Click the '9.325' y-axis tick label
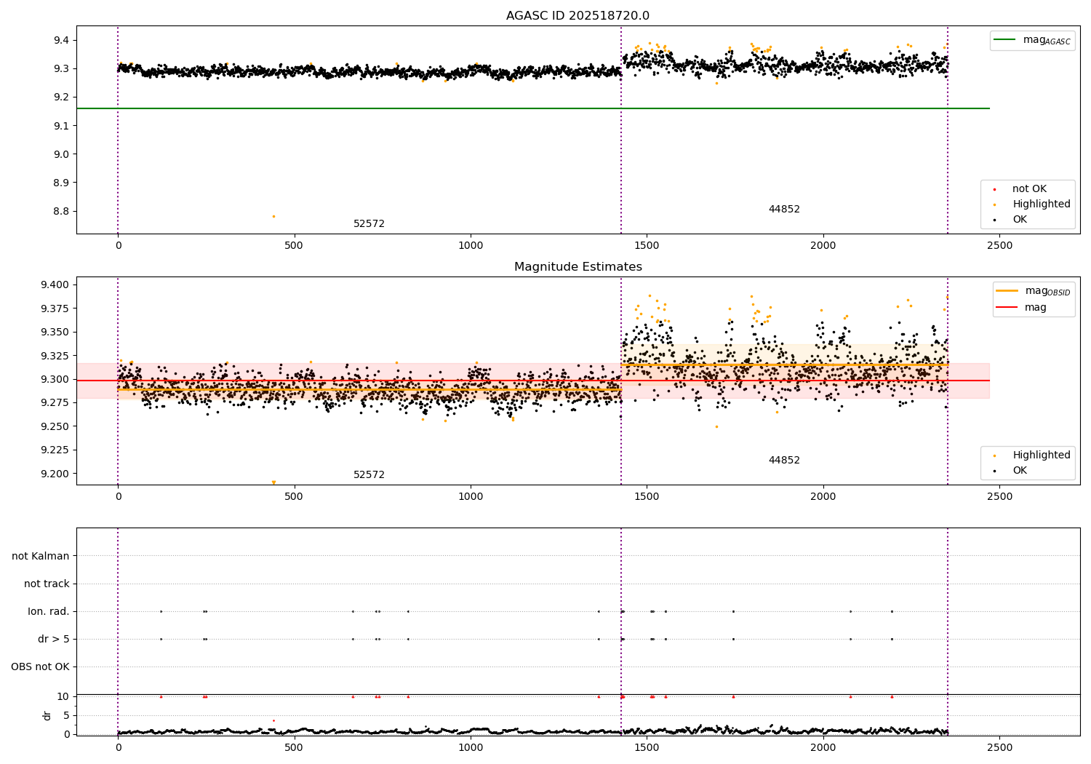Screen dimensions: 1091x764 [x=55, y=356]
